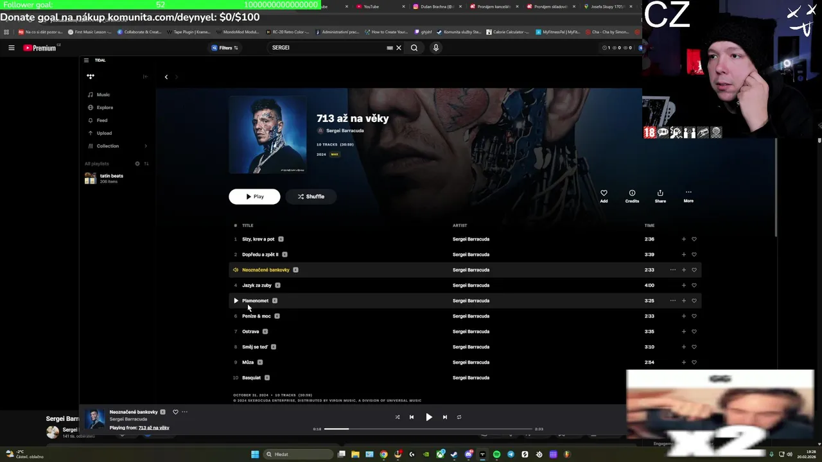
Task: Favorite 'Ostrava' with heart
Action: coord(694,331)
